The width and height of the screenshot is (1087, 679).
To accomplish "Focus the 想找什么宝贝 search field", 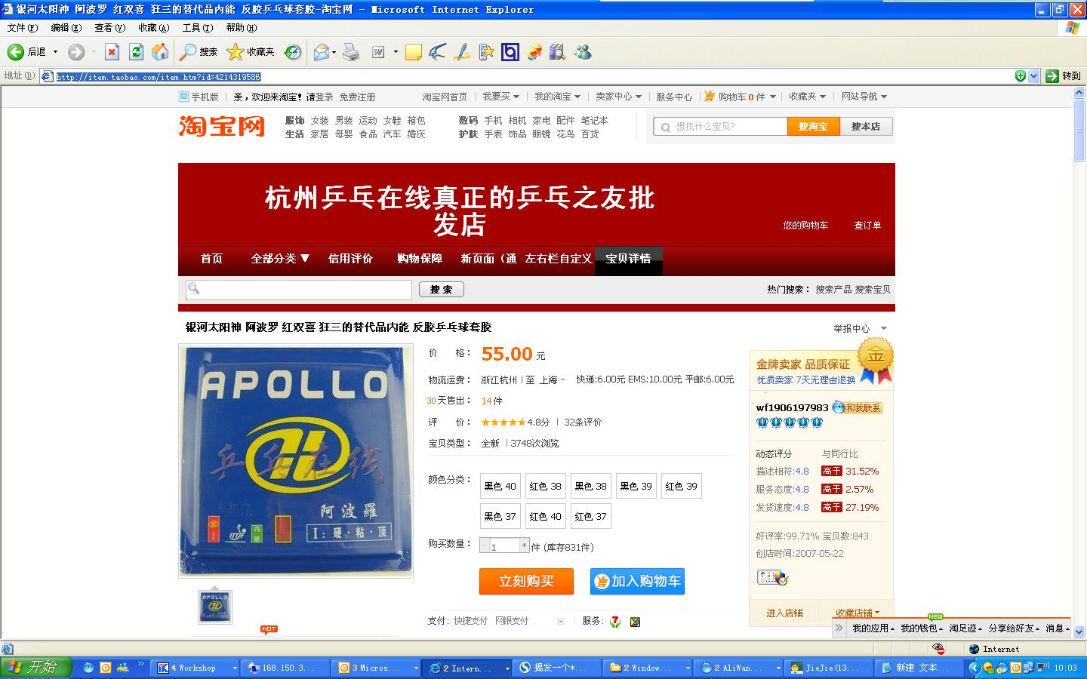I will tap(721, 127).
